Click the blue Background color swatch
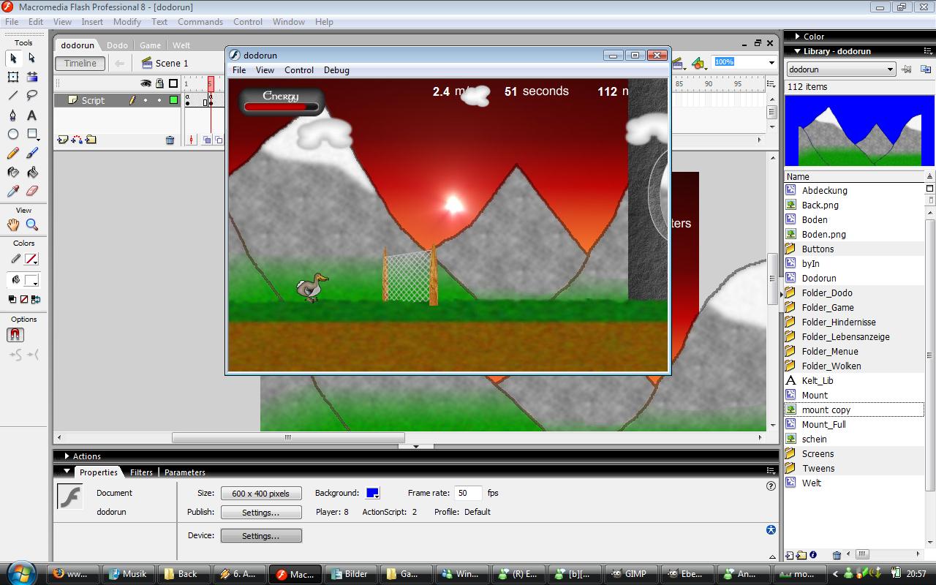 (372, 493)
